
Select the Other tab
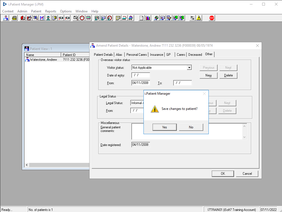pyautogui.click(x=209, y=54)
